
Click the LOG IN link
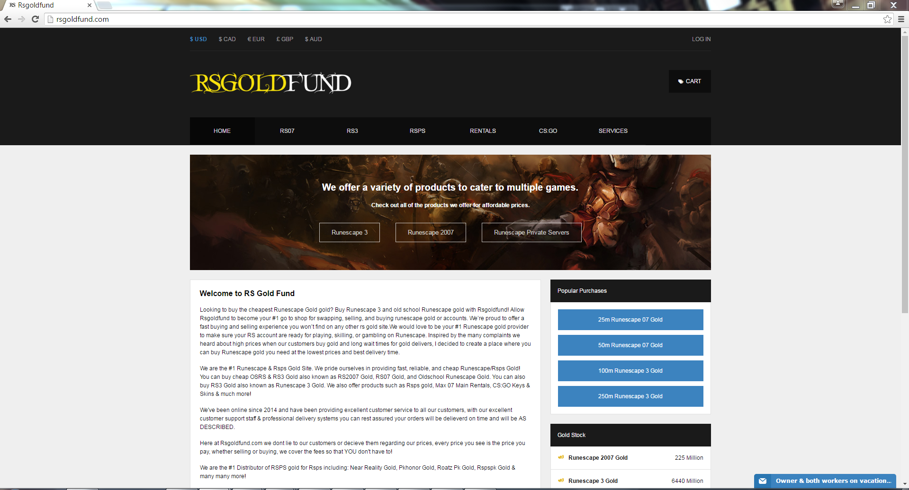pyautogui.click(x=702, y=39)
